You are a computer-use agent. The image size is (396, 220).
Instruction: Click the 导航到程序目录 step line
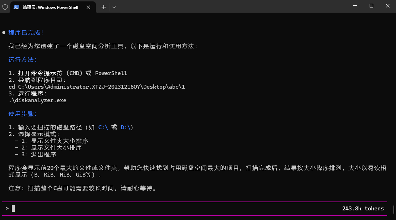point(37,80)
